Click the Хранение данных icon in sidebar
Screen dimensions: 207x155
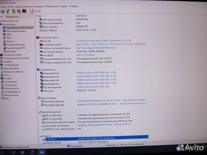2,72
